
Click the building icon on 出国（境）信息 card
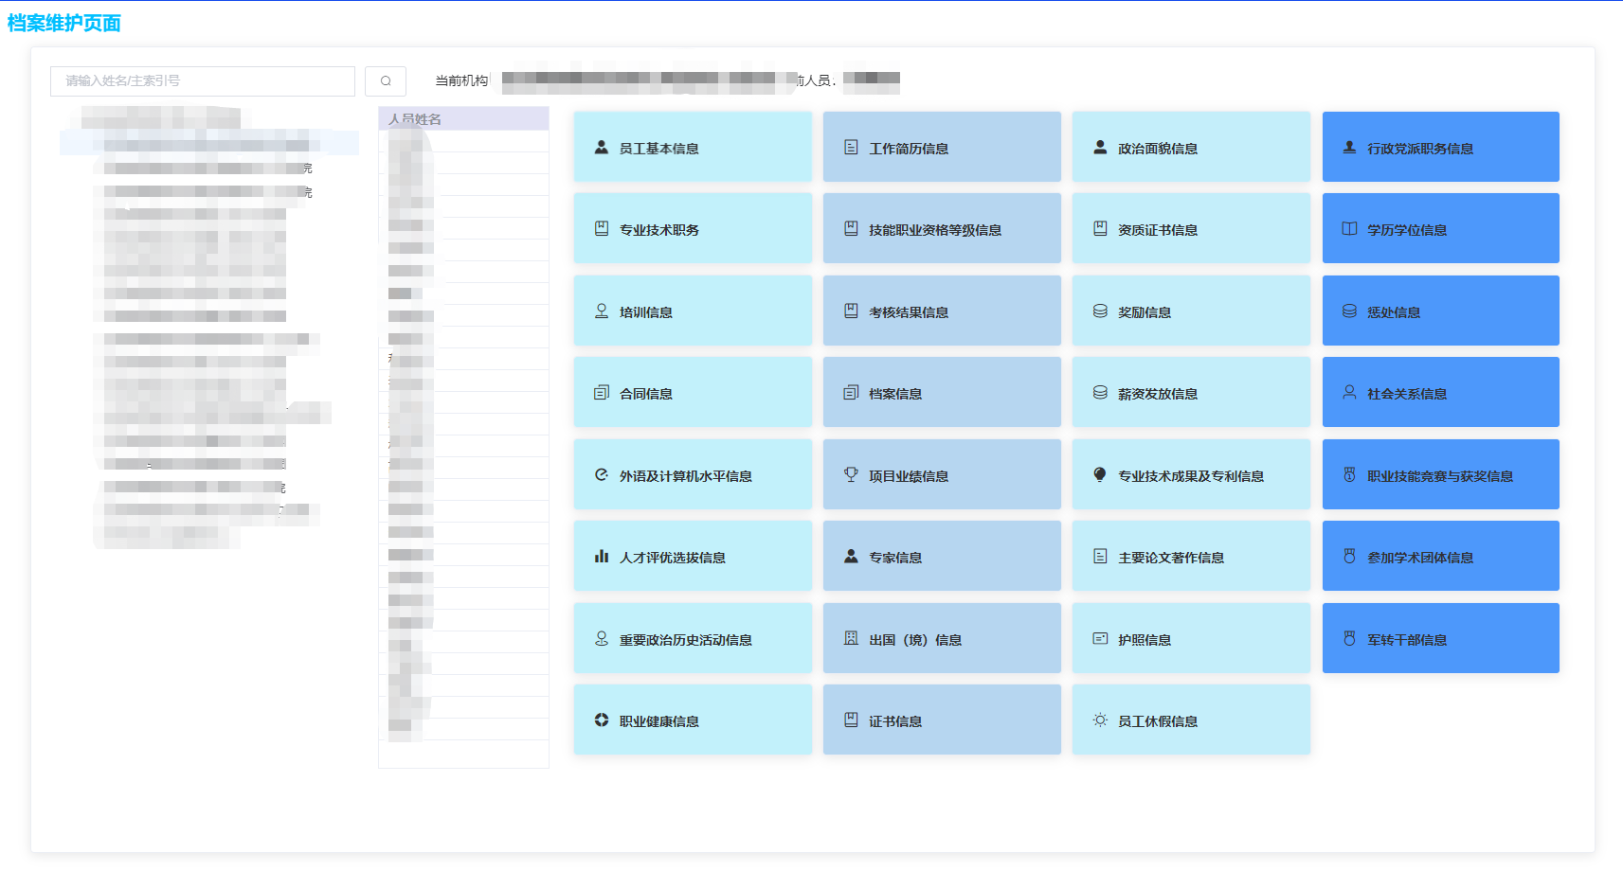click(851, 639)
